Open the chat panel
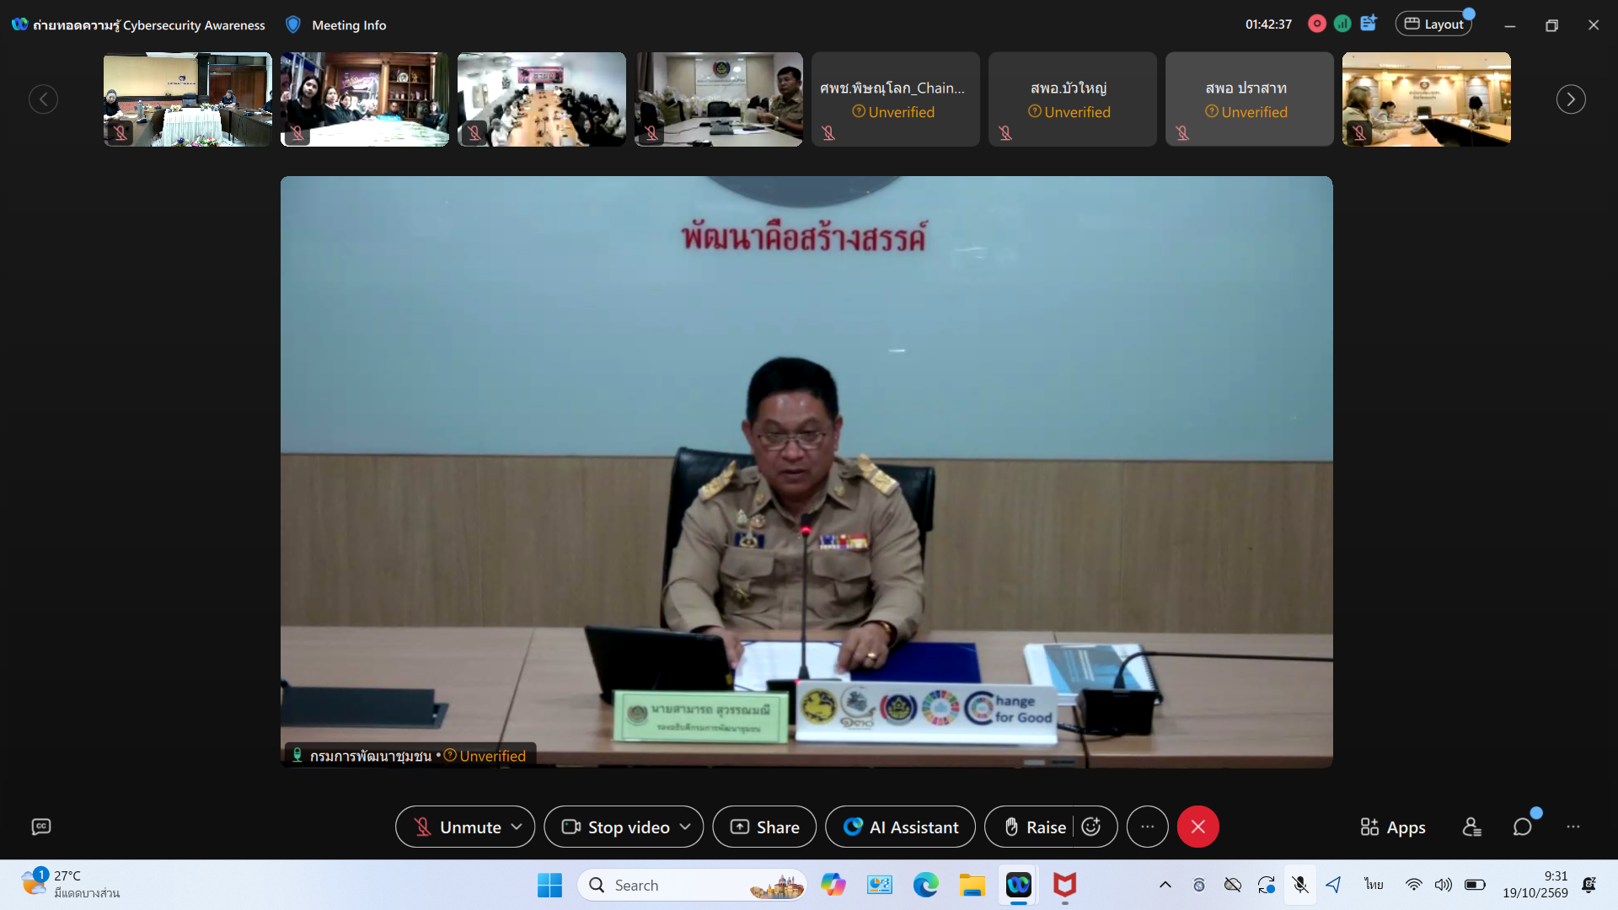 pyautogui.click(x=1522, y=827)
